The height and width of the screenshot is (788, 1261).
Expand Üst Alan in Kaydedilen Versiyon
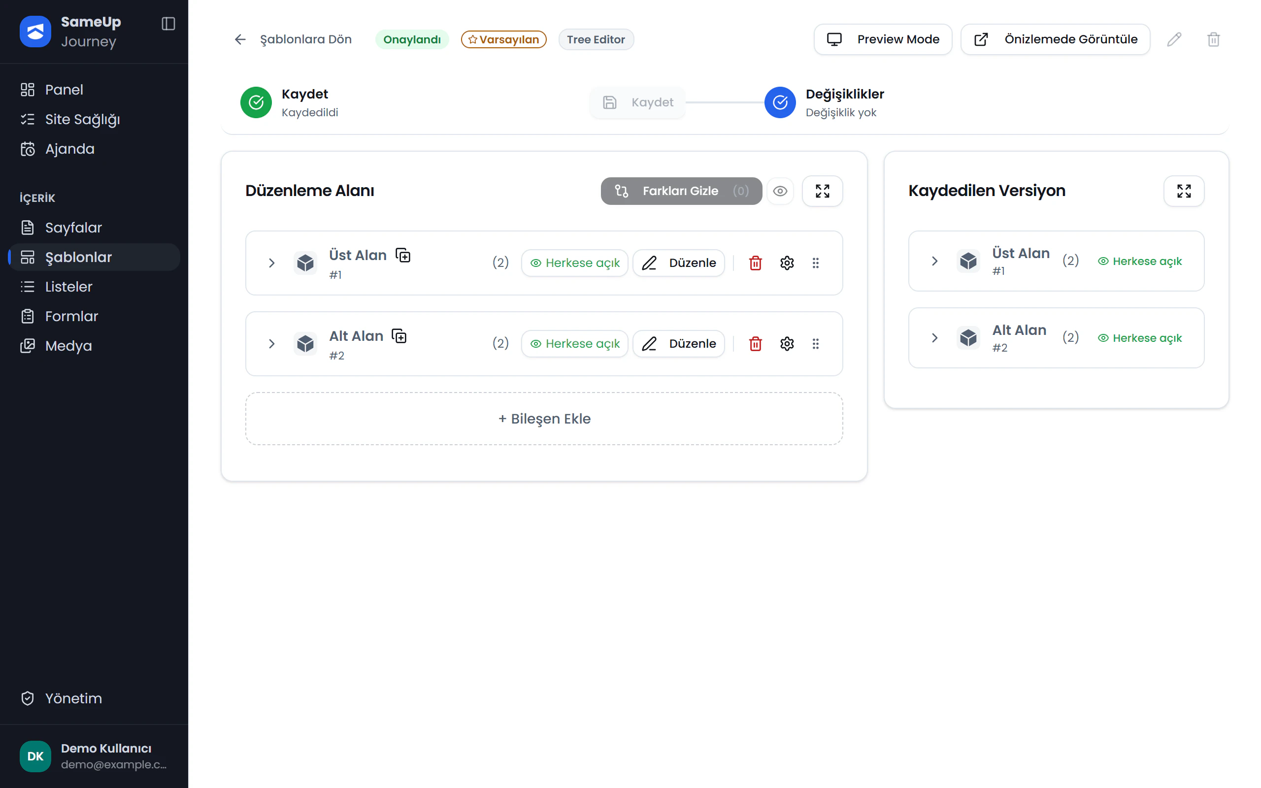934,261
